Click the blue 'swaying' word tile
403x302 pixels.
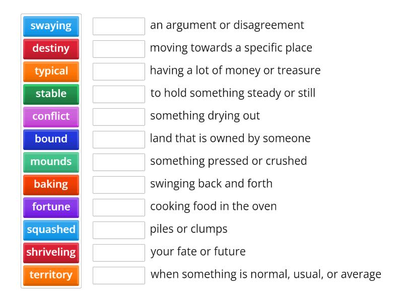[x=51, y=26]
